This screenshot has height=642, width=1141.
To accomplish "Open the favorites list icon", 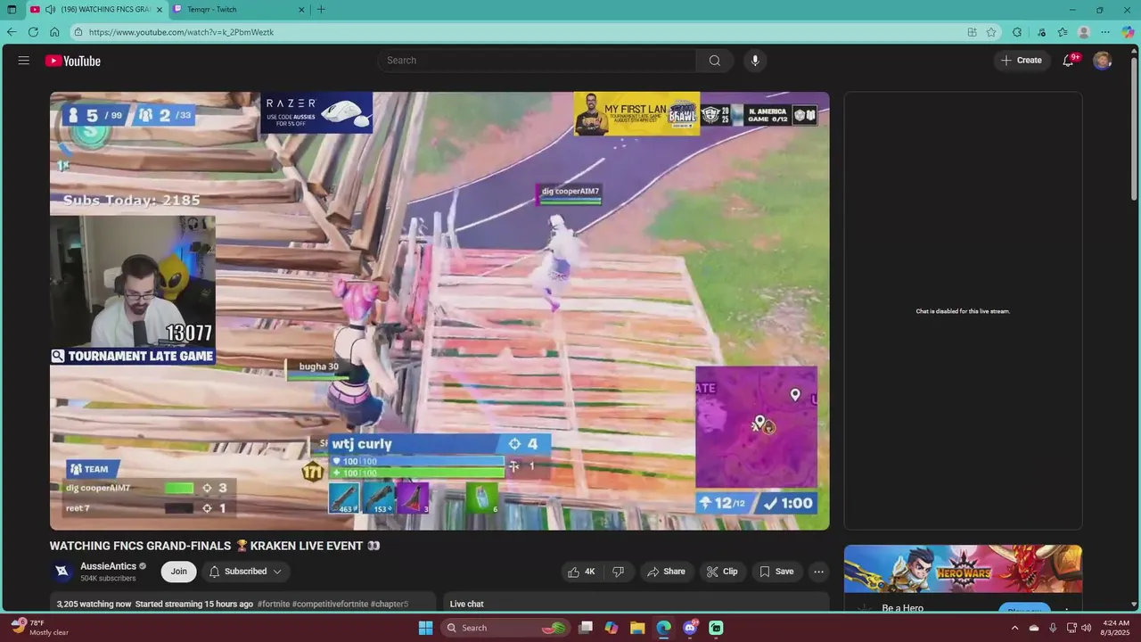I will 1063,32.
